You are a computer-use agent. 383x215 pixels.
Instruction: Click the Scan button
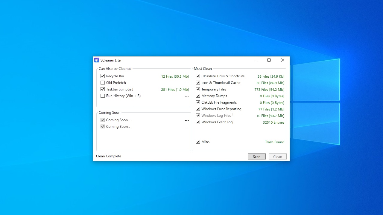(257, 156)
